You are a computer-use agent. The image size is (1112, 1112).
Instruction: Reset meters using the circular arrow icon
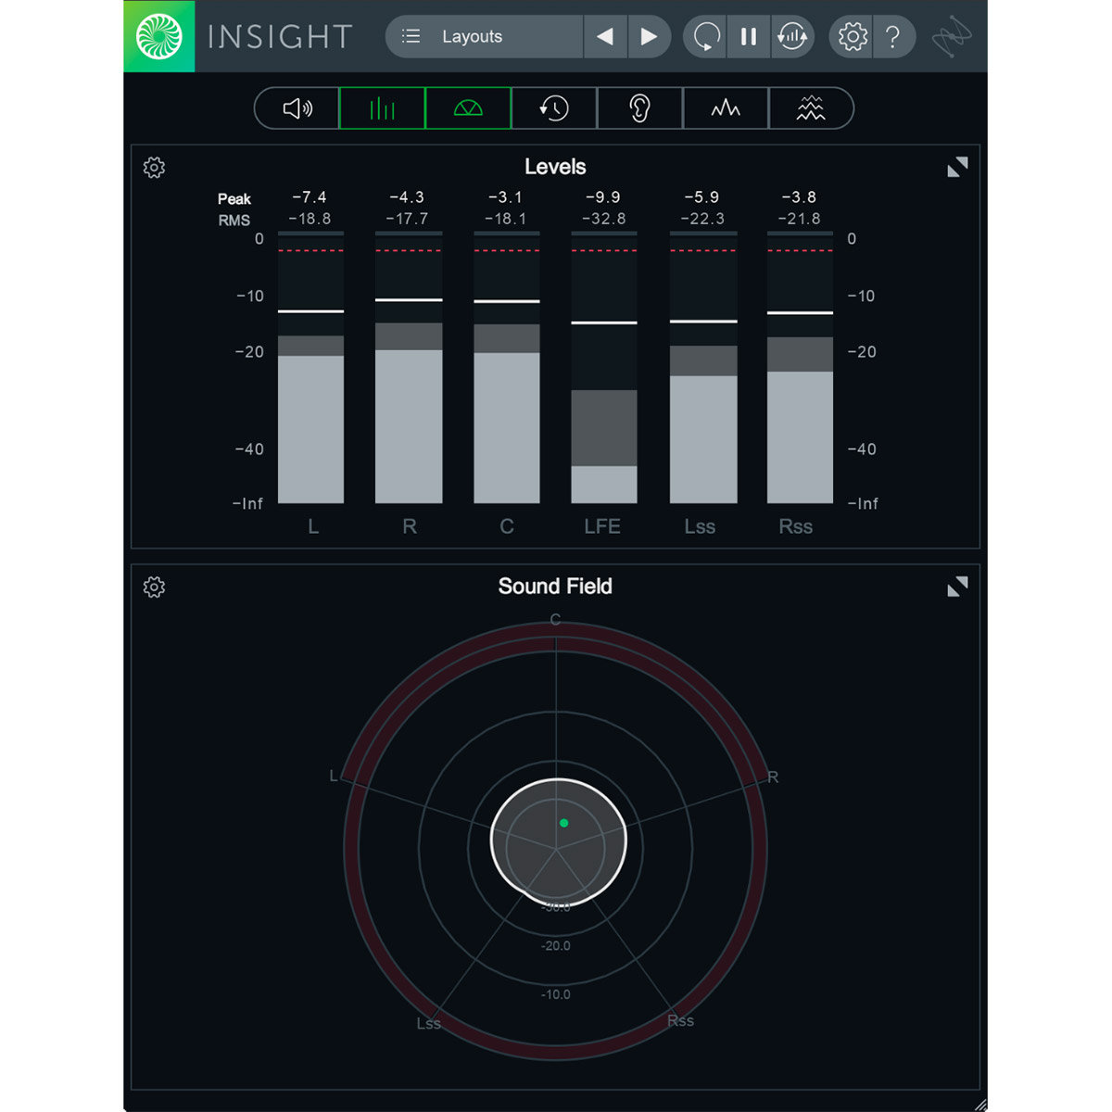coord(704,37)
